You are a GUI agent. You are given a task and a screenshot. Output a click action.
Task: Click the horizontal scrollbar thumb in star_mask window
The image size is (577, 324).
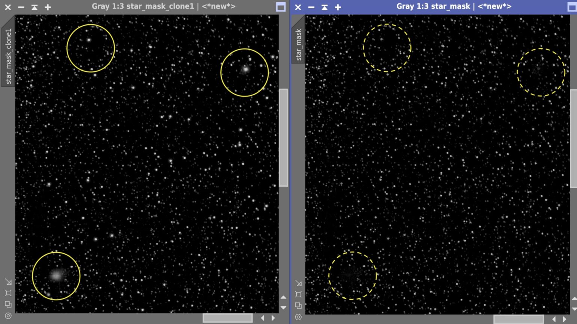tap(518, 319)
